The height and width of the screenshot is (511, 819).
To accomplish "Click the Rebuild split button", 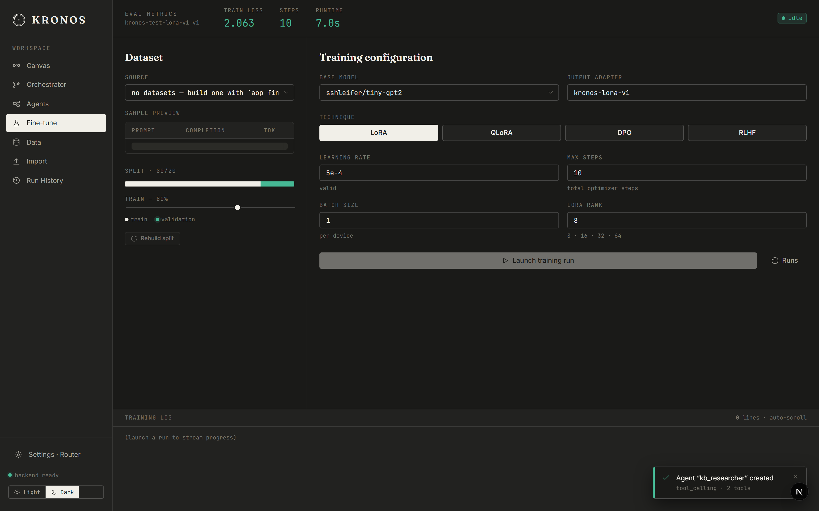I will coord(152,239).
